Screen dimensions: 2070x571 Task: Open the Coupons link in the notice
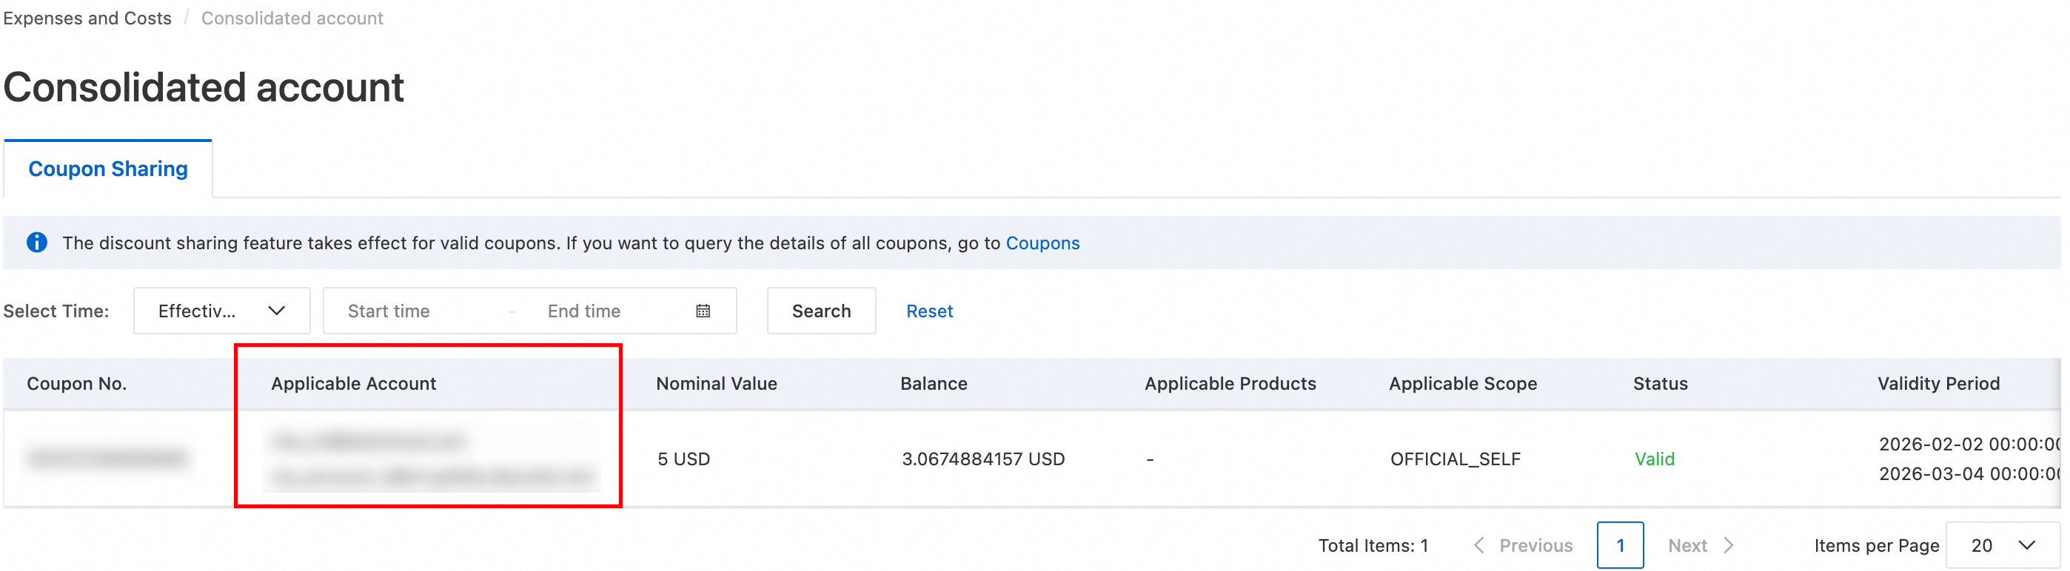tap(1042, 243)
